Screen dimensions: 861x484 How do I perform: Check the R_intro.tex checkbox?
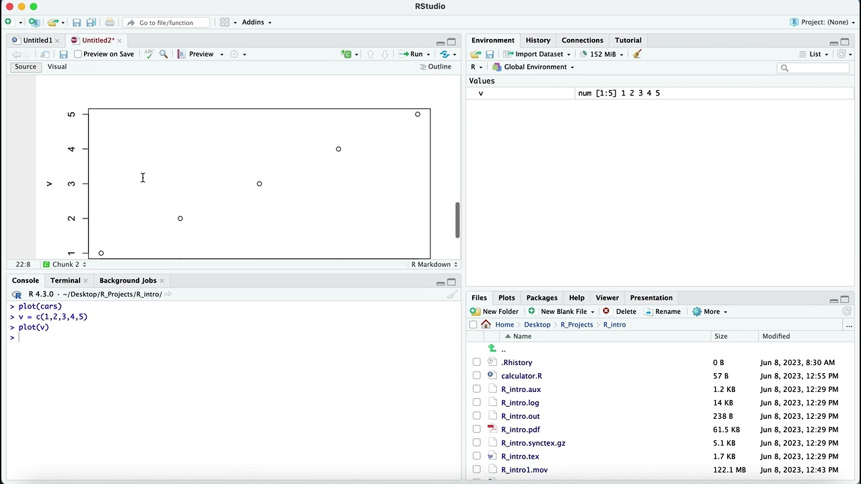point(476,456)
